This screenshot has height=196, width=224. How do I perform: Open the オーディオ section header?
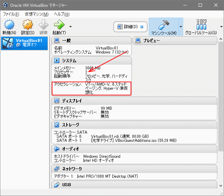click(x=134, y=149)
